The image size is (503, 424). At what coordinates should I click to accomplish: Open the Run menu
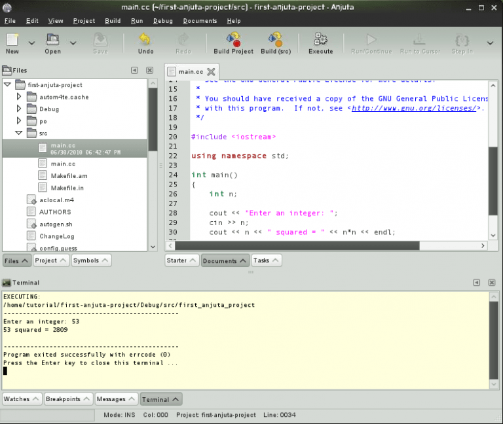[x=137, y=21]
